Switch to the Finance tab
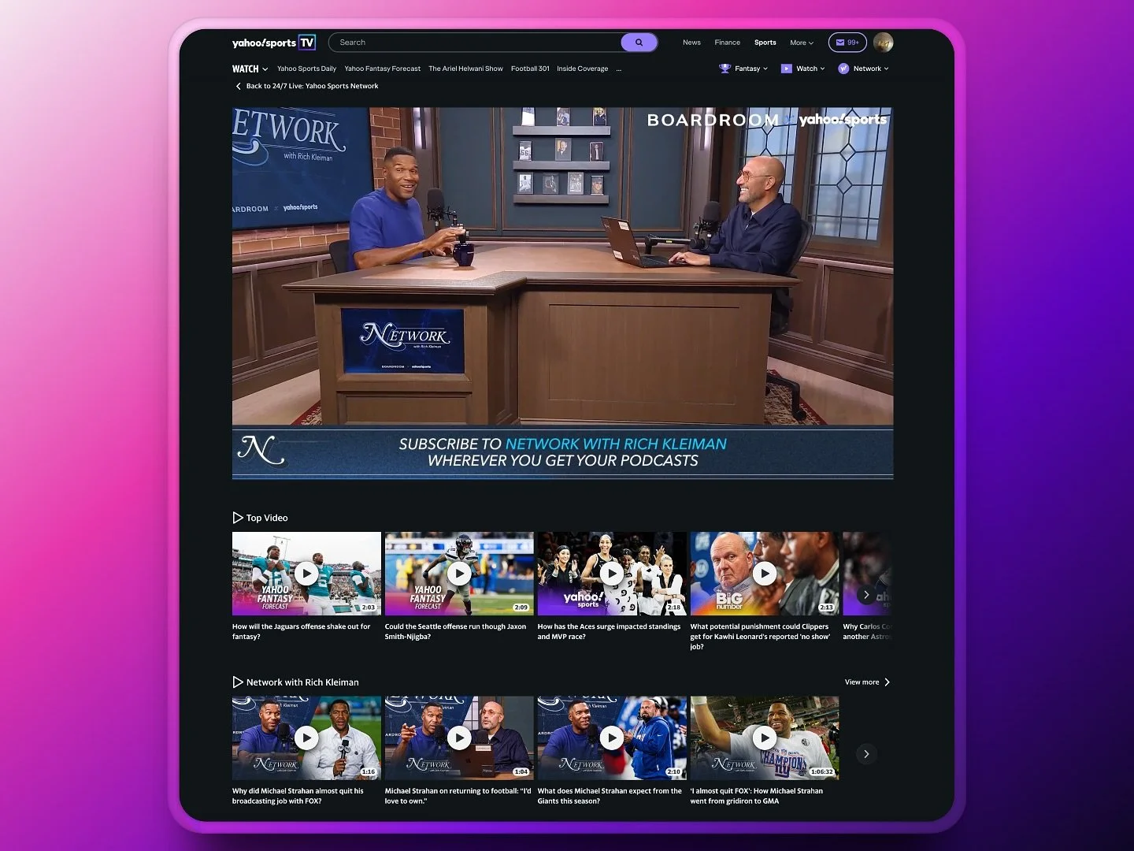Viewport: 1134px width, 851px height. click(727, 43)
